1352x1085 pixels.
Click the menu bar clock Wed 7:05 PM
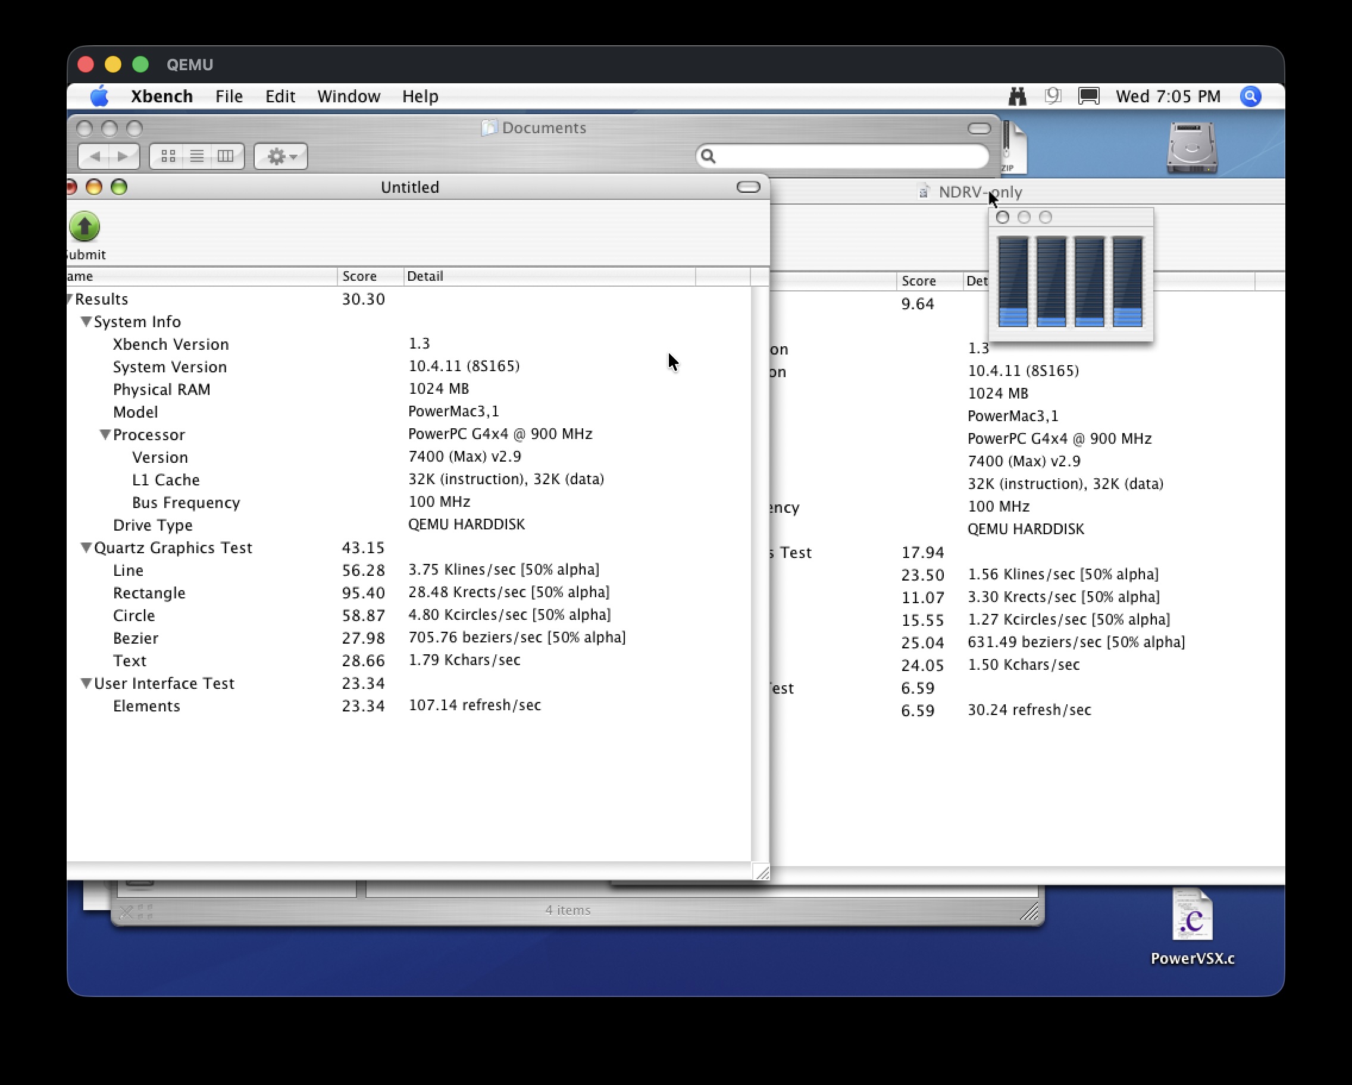pyautogui.click(x=1168, y=96)
